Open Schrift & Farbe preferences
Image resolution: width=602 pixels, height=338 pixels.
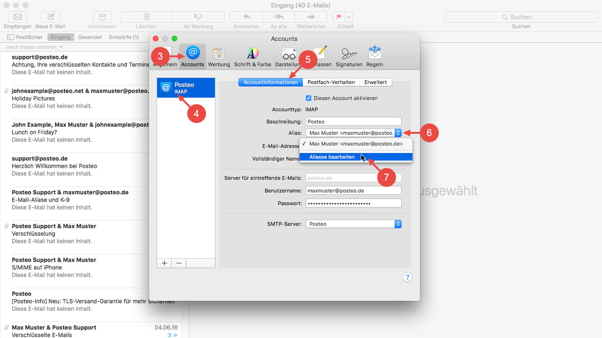coord(252,56)
